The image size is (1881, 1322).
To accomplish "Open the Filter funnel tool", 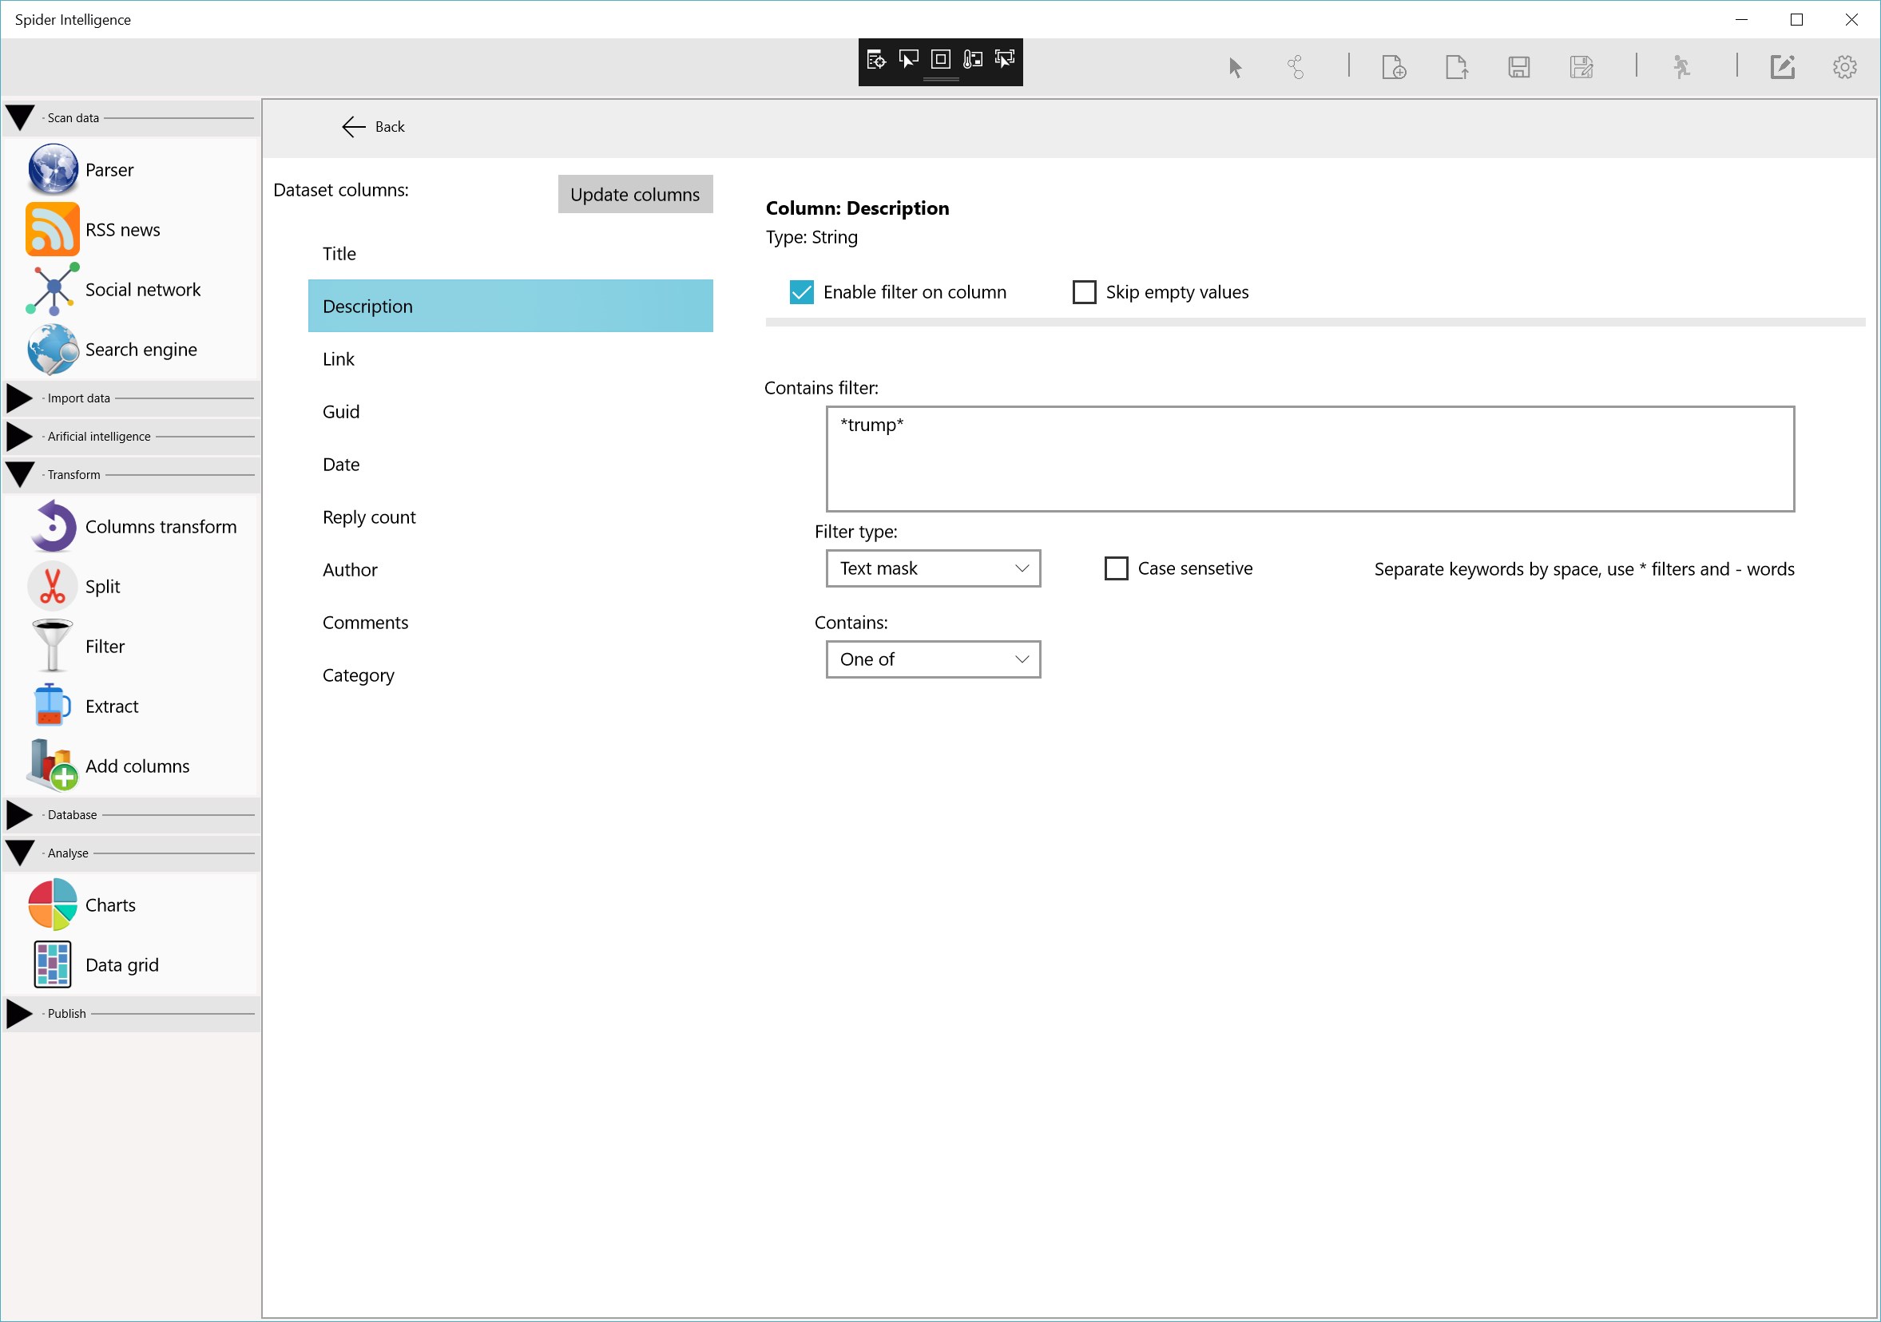I will point(53,646).
